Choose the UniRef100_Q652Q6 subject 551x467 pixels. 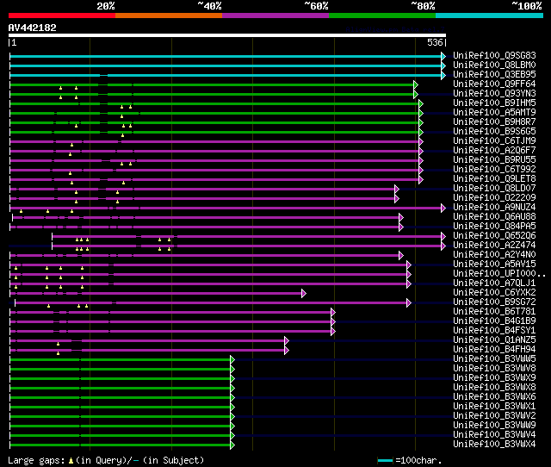[494, 236]
